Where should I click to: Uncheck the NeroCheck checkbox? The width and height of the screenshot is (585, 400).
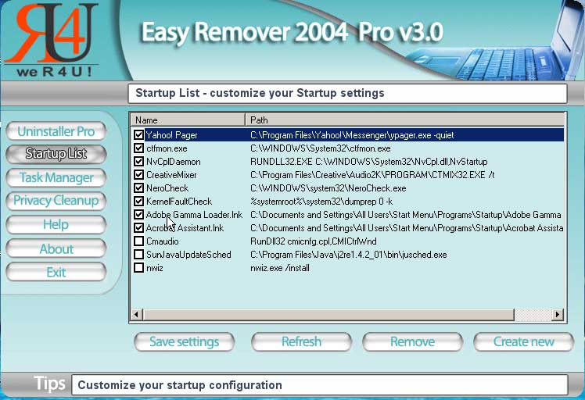(x=138, y=188)
